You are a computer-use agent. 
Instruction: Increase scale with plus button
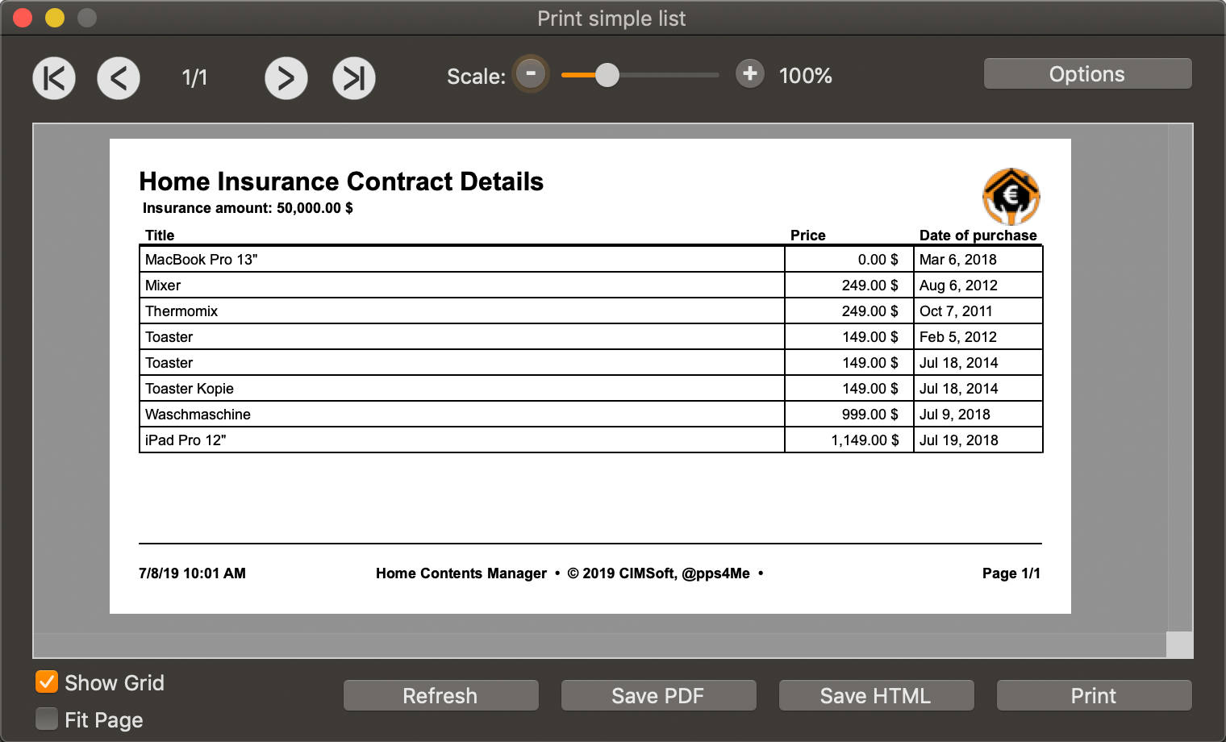click(x=750, y=74)
